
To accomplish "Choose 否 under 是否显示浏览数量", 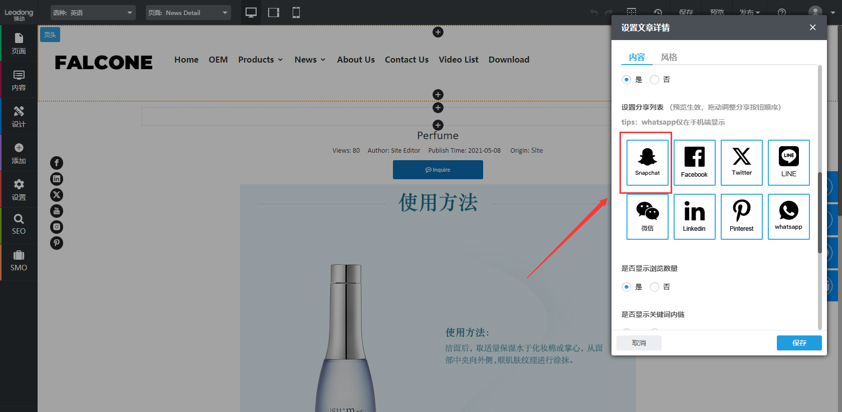I will [x=655, y=287].
